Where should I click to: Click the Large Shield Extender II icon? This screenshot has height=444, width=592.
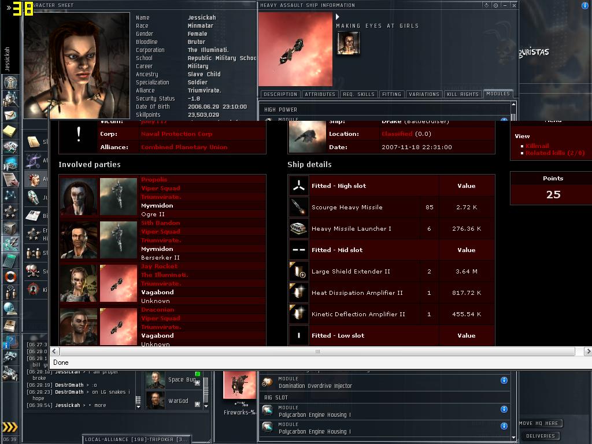click(299, 271)
